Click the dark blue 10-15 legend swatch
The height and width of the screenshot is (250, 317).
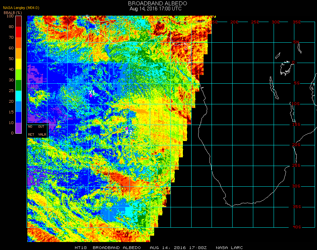pyautogui.click(x=18, y=117)
